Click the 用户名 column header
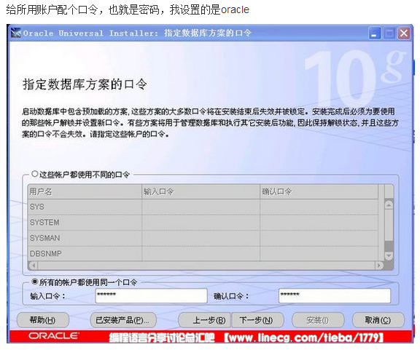The height and width of the screenshot is (350, 420). point(85,191)
